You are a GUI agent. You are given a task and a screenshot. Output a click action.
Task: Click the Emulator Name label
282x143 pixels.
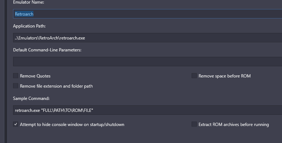tap(29, 2)
